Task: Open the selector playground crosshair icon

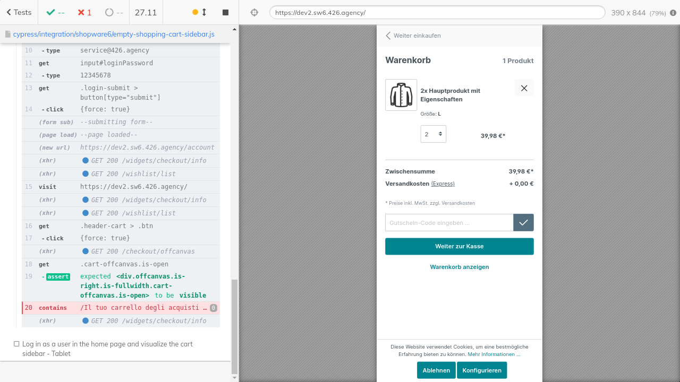Action: [x=254, y=12]
